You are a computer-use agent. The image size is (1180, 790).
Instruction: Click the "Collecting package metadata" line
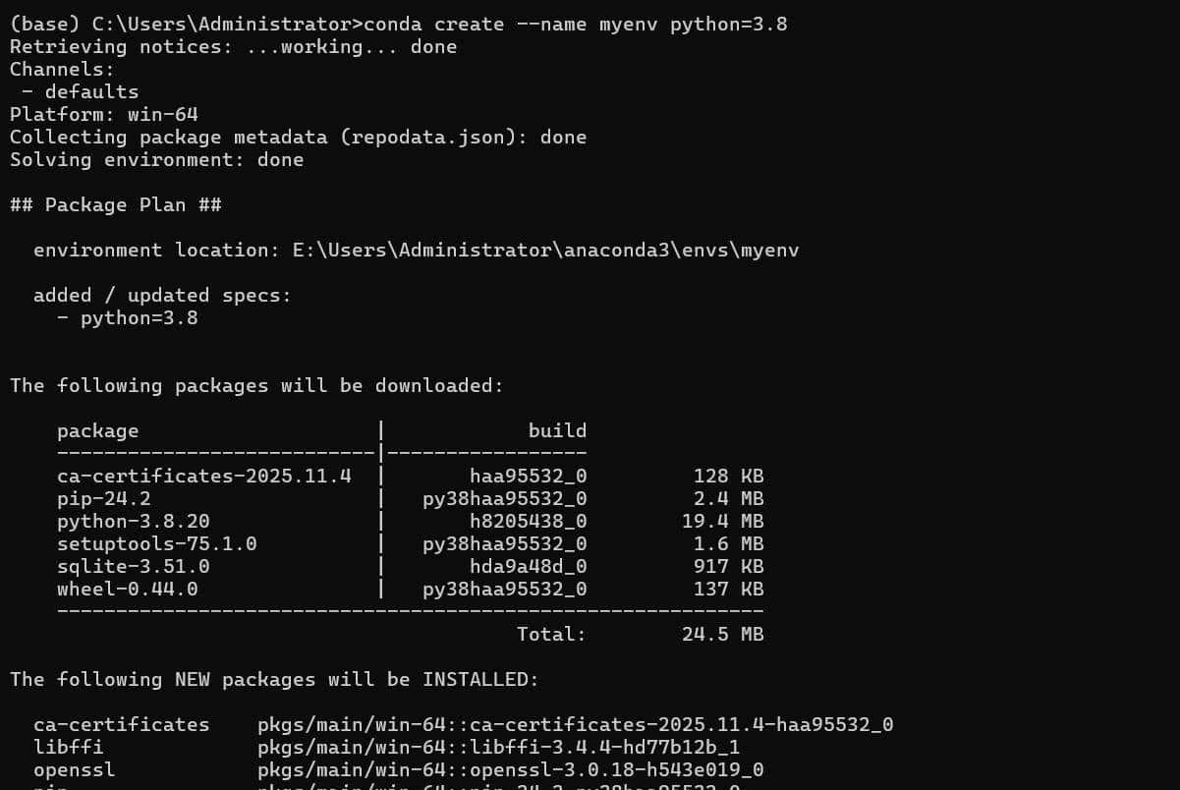tap(298, 137)
